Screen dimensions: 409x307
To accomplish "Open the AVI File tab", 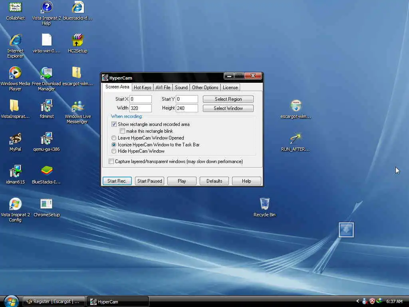I will [x=163, y=88].
